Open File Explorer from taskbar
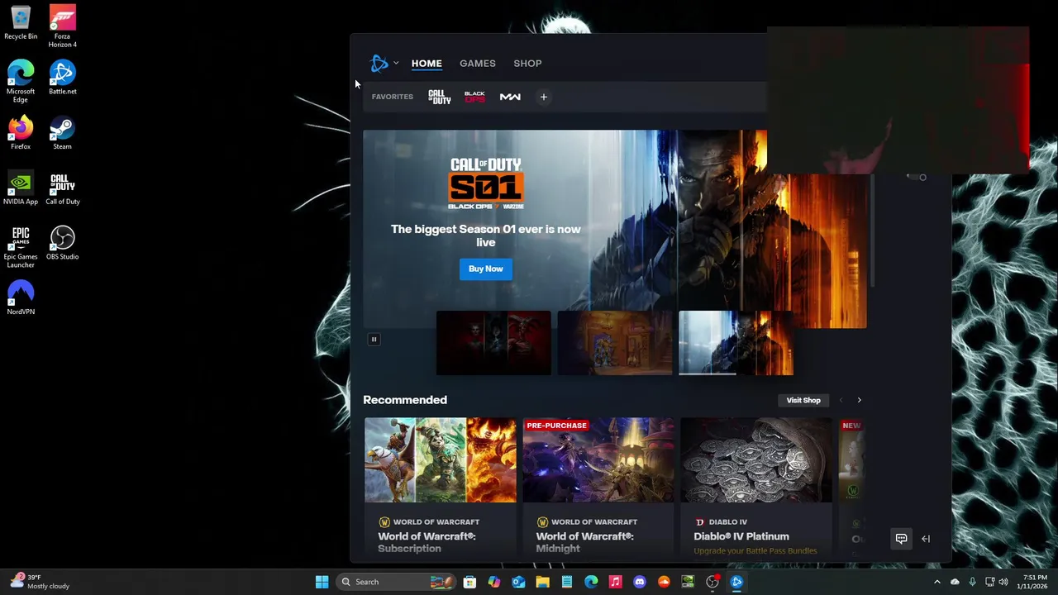Screen dimensions: 1058x595 (542, 582)
